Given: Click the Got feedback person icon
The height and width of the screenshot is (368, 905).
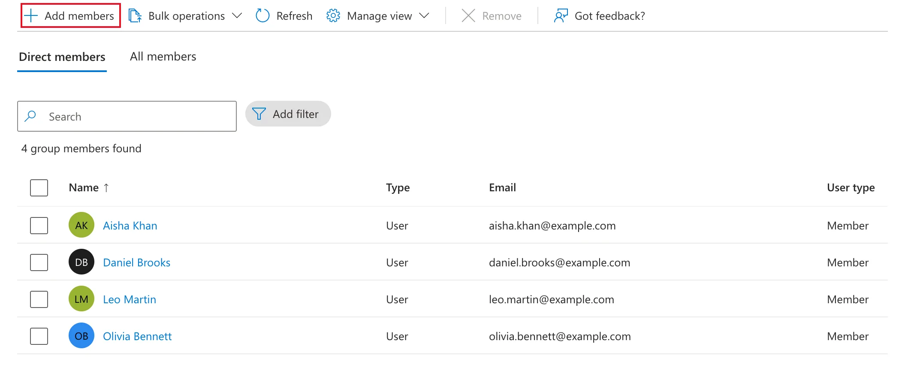Looking at the screenshot, I should click(561, 16).
